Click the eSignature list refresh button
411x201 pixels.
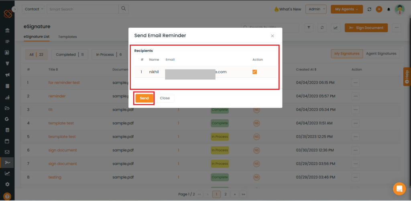(x=322, y=28)
